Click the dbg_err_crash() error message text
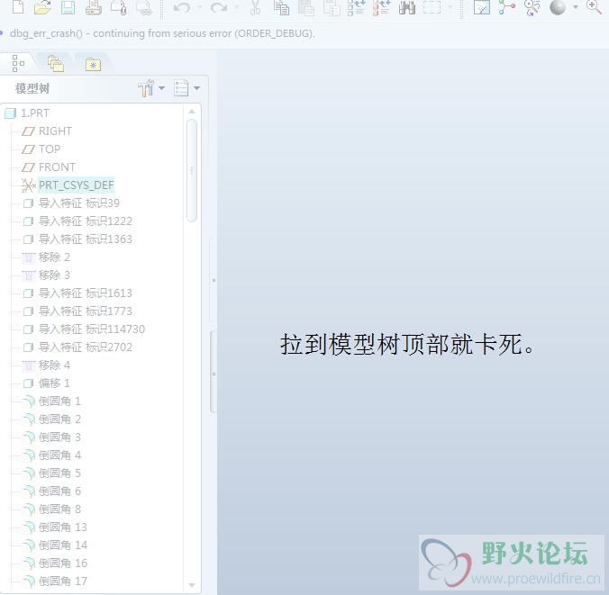Image resolution: width=609 pixels, height=595 pixels. point(162,34)
